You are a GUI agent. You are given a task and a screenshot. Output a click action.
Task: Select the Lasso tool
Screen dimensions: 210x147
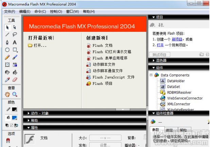[x=15, y=35]
